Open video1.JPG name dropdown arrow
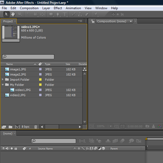Image resolution: width=163 pixels, height=163 pixels. click(x=39, y=27)
